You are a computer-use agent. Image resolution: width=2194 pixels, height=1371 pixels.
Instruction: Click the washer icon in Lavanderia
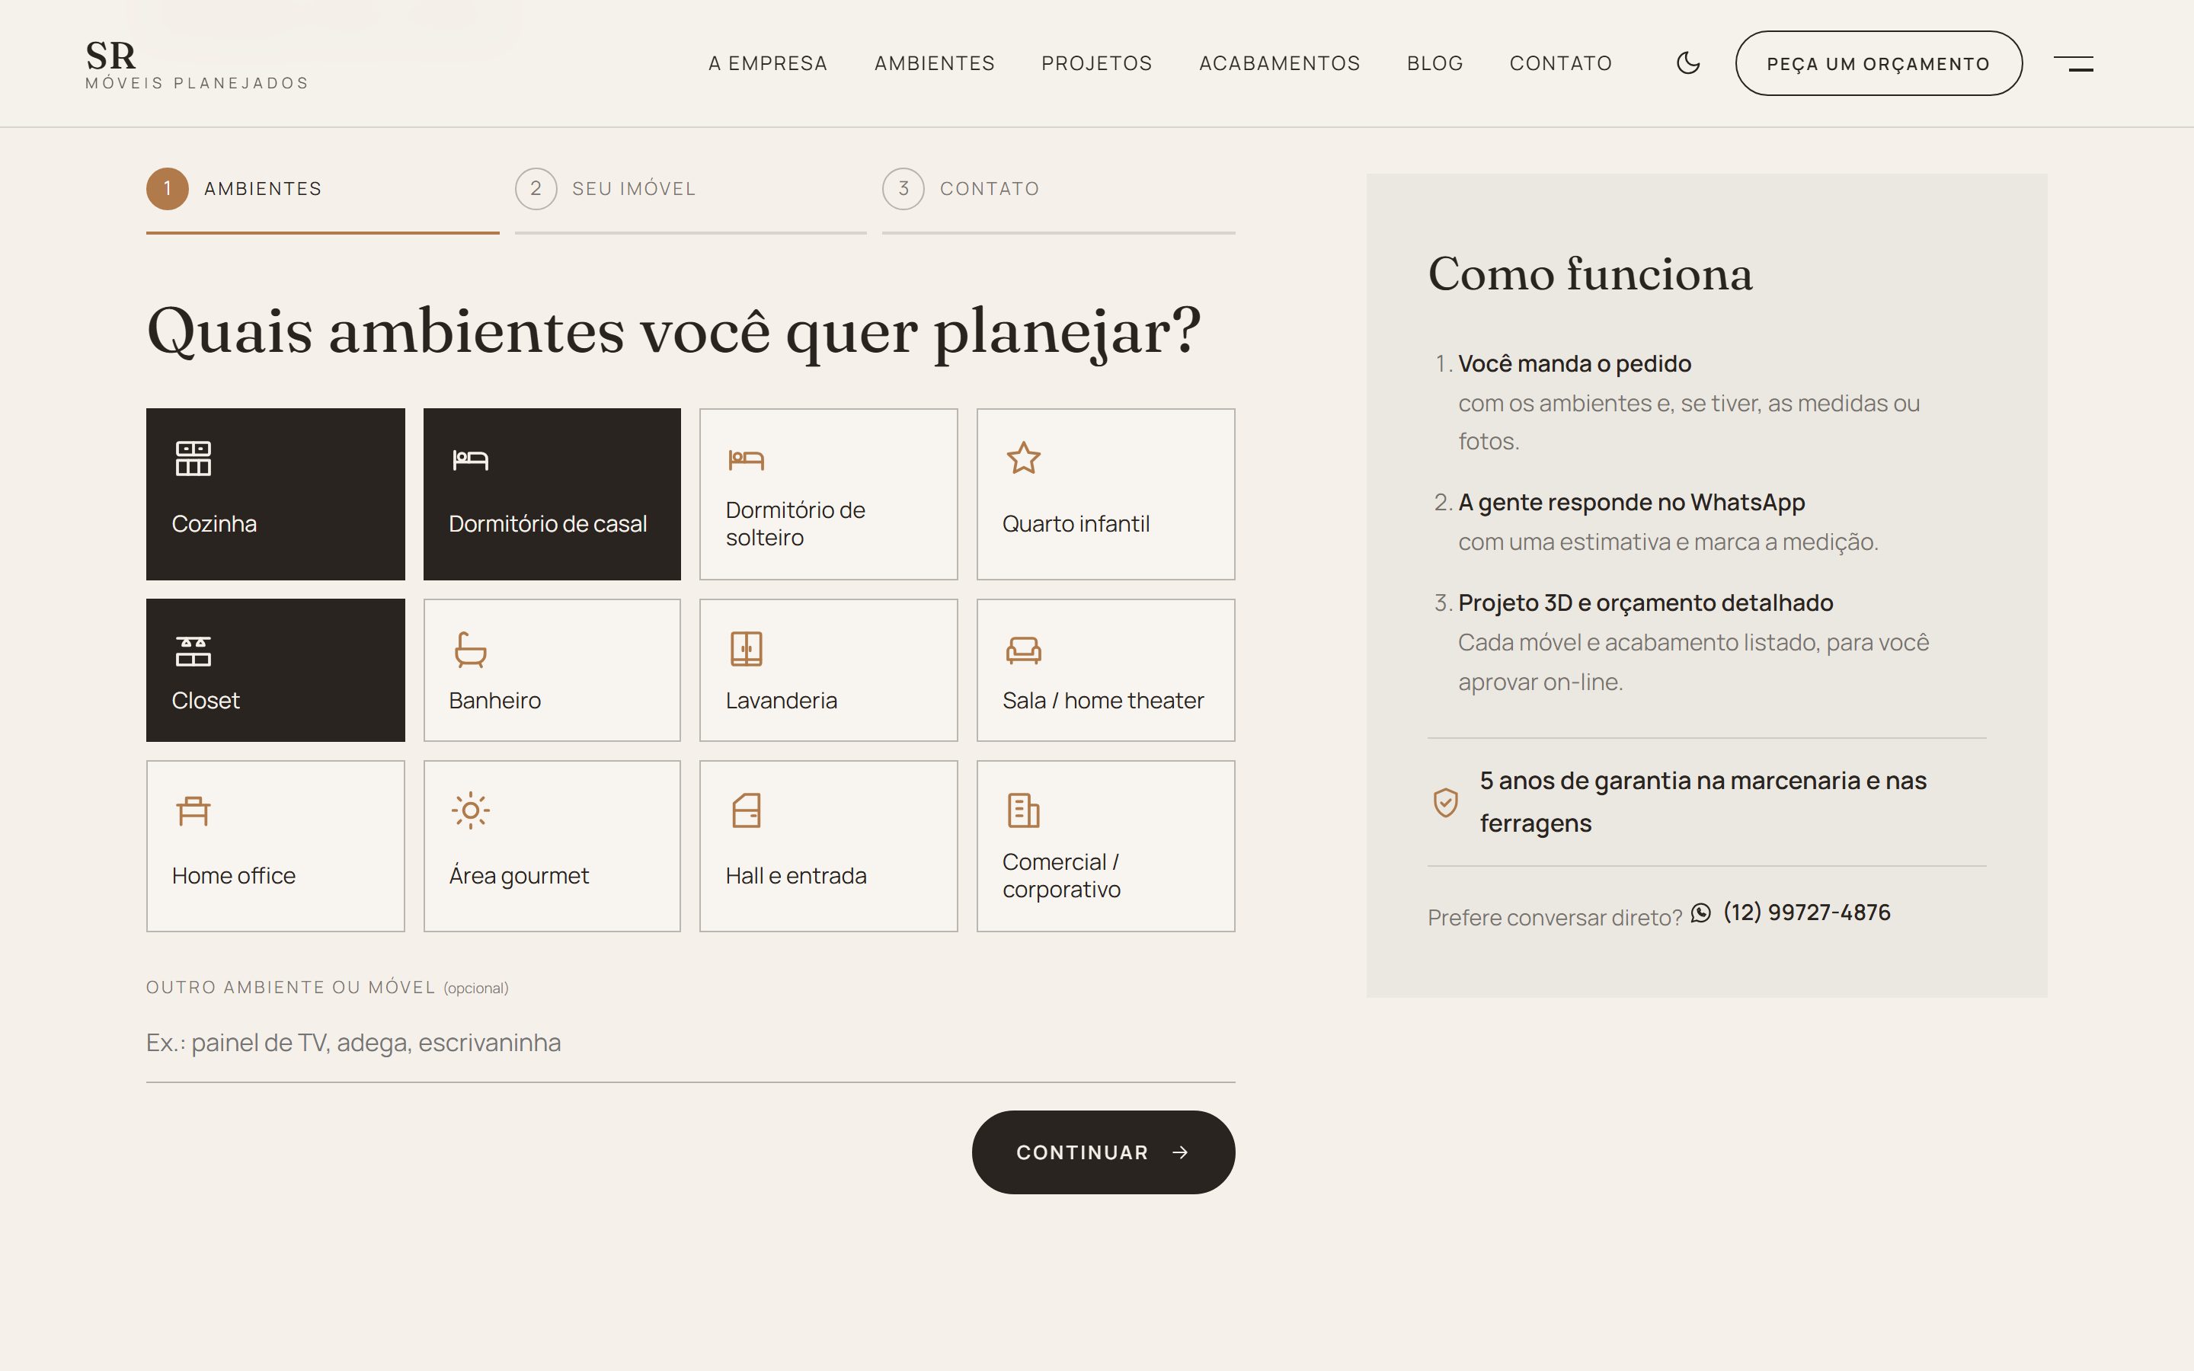[746, 649]
